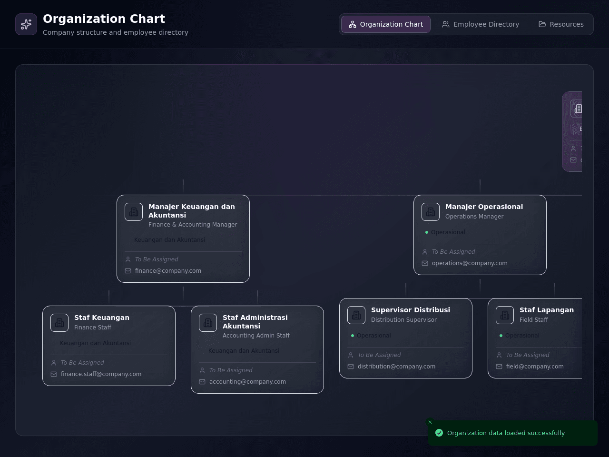609x457 pixels.
Task: Click person icon on Supervisor Distribusi card
Action: pyautogui.click(x=351, y=355)
